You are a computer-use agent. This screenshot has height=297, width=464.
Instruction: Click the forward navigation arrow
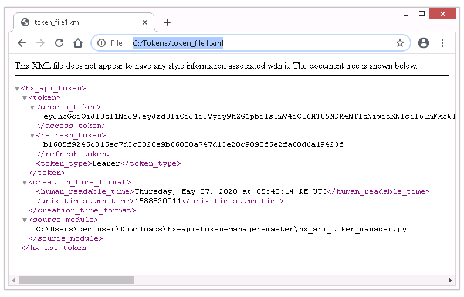click(x=40, y=43)
